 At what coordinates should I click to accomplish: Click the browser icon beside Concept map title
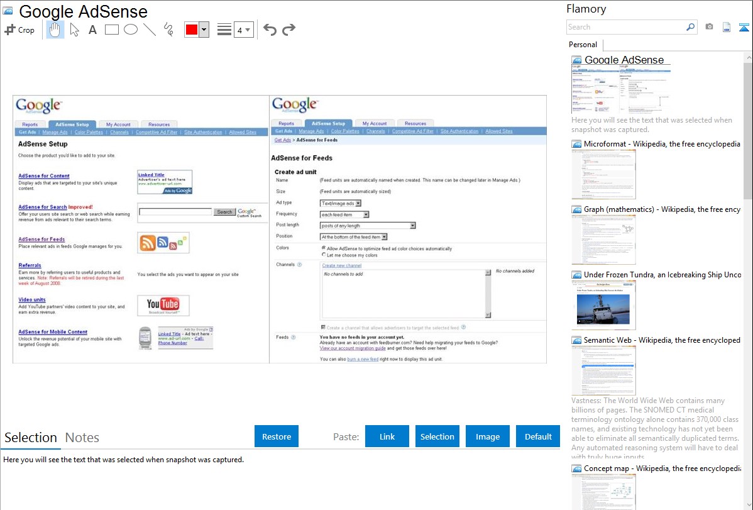pyautogui.click(x=576, y=468)
